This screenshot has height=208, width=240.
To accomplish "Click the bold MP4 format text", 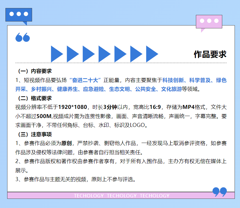I will (x=188, y=107).
